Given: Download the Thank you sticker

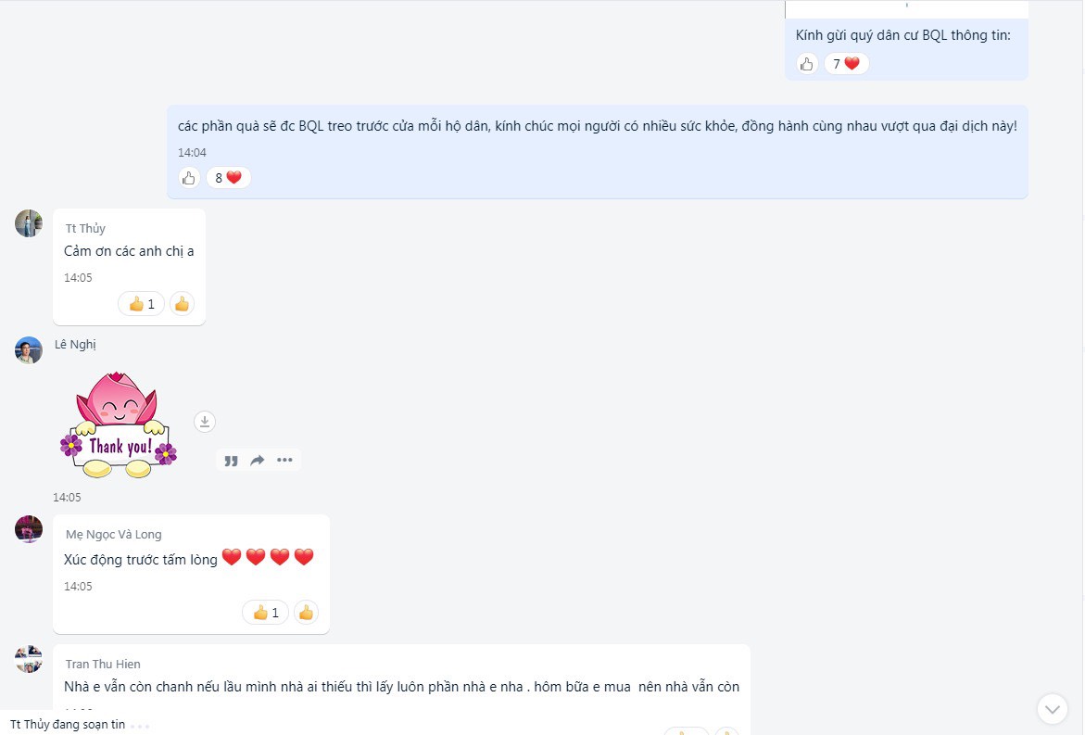Looking at the screenshot, I should pyautogui.click(x=204, y=422).
